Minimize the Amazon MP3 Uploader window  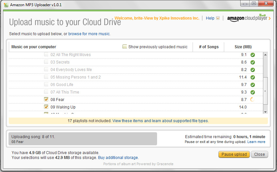click(245, 3)
